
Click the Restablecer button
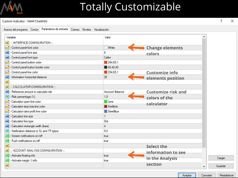coord(226,175)
